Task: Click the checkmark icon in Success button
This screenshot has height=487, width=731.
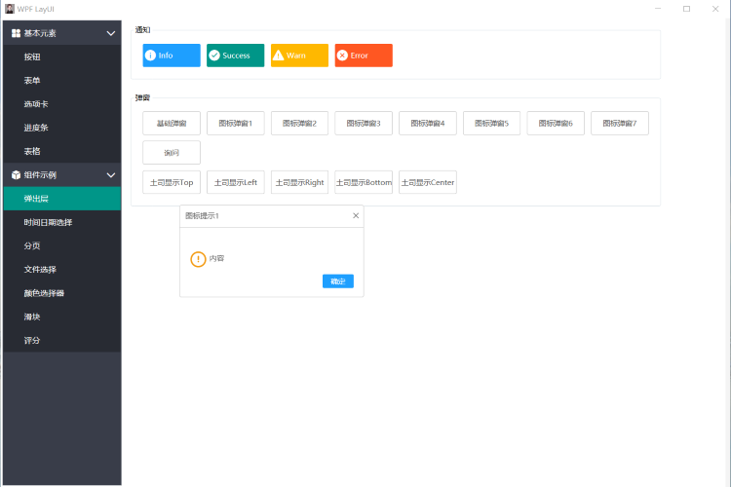Action: click(214, 56)
